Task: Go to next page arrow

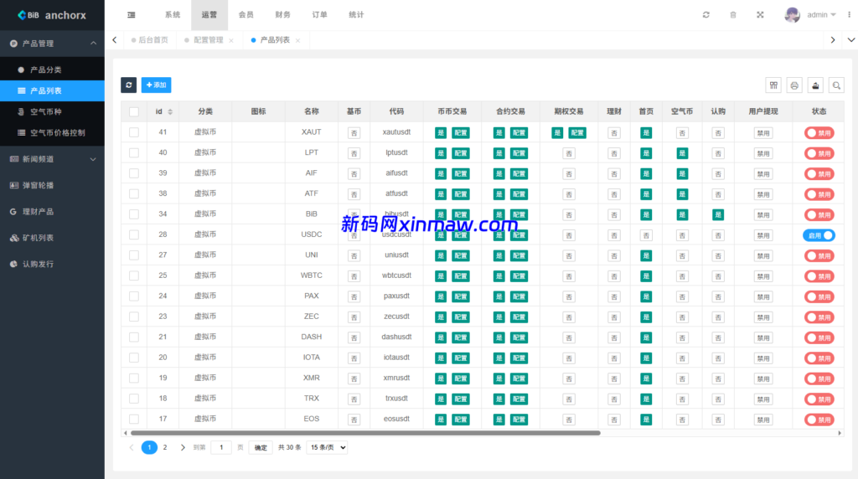Action: pos(183,447)
